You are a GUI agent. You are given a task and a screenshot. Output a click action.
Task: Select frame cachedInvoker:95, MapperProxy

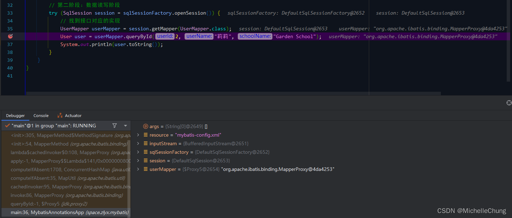pos(64,187)
